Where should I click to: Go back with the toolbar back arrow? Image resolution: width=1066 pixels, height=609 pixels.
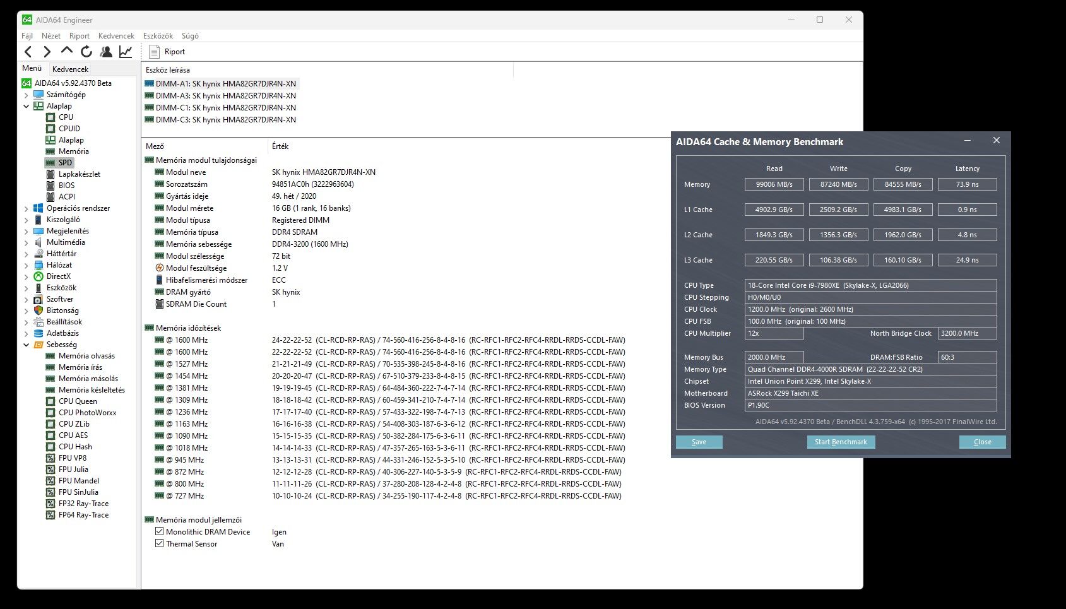coord(28,52)
